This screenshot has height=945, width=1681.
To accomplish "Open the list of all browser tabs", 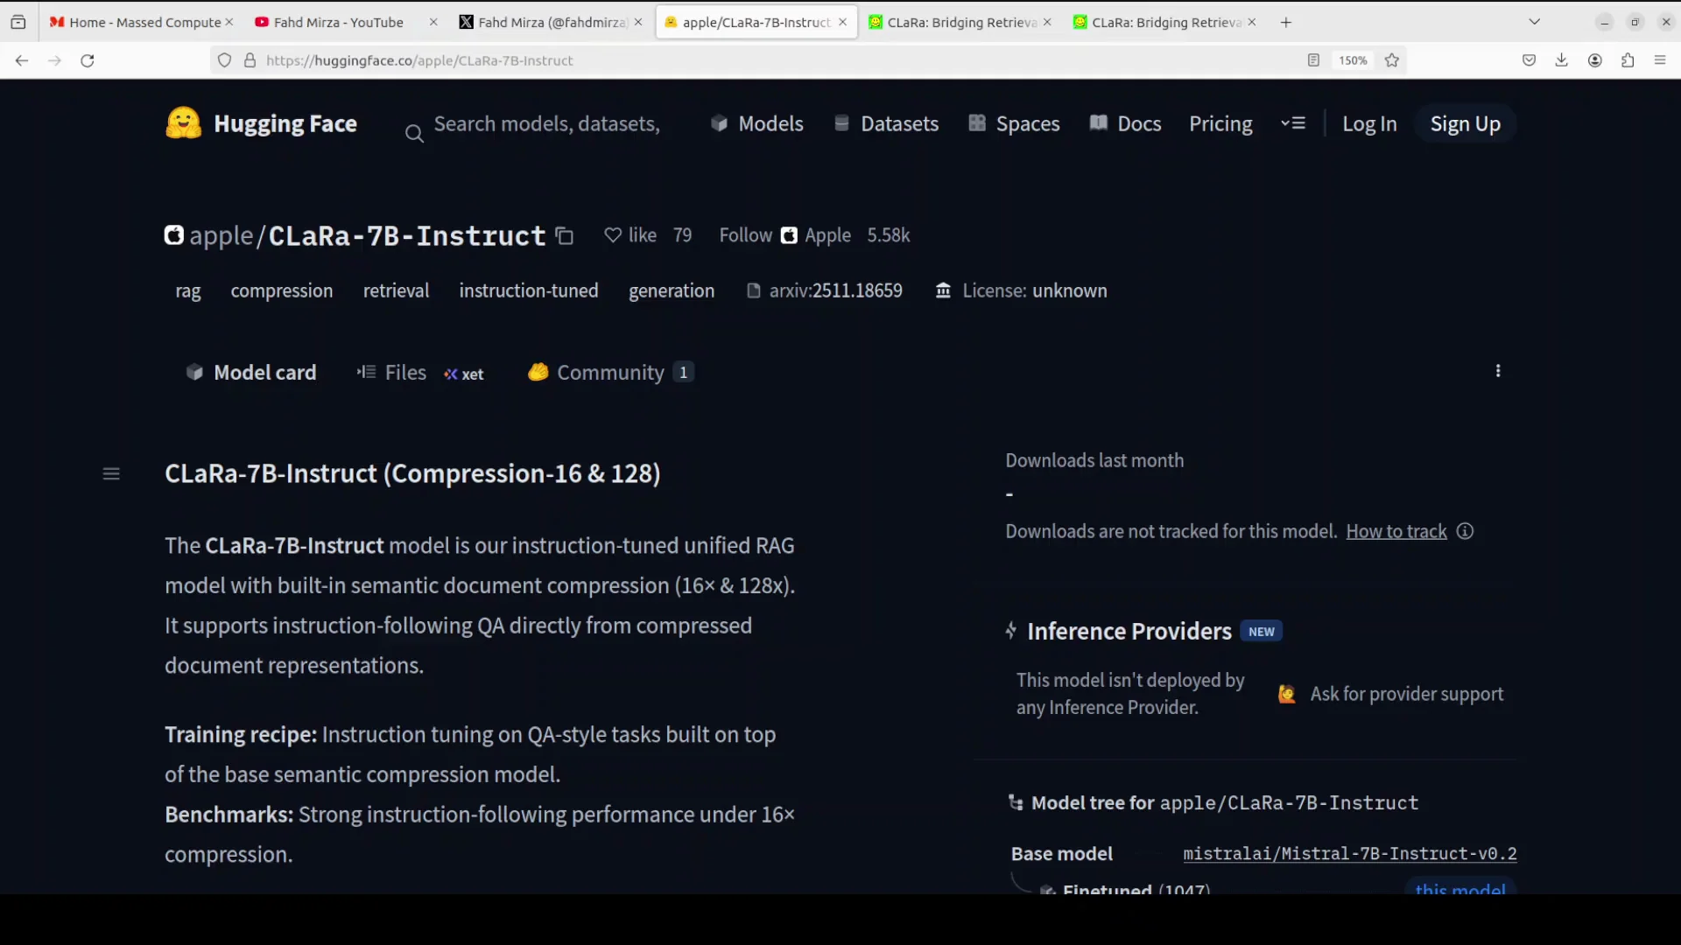I will 1535,21.
